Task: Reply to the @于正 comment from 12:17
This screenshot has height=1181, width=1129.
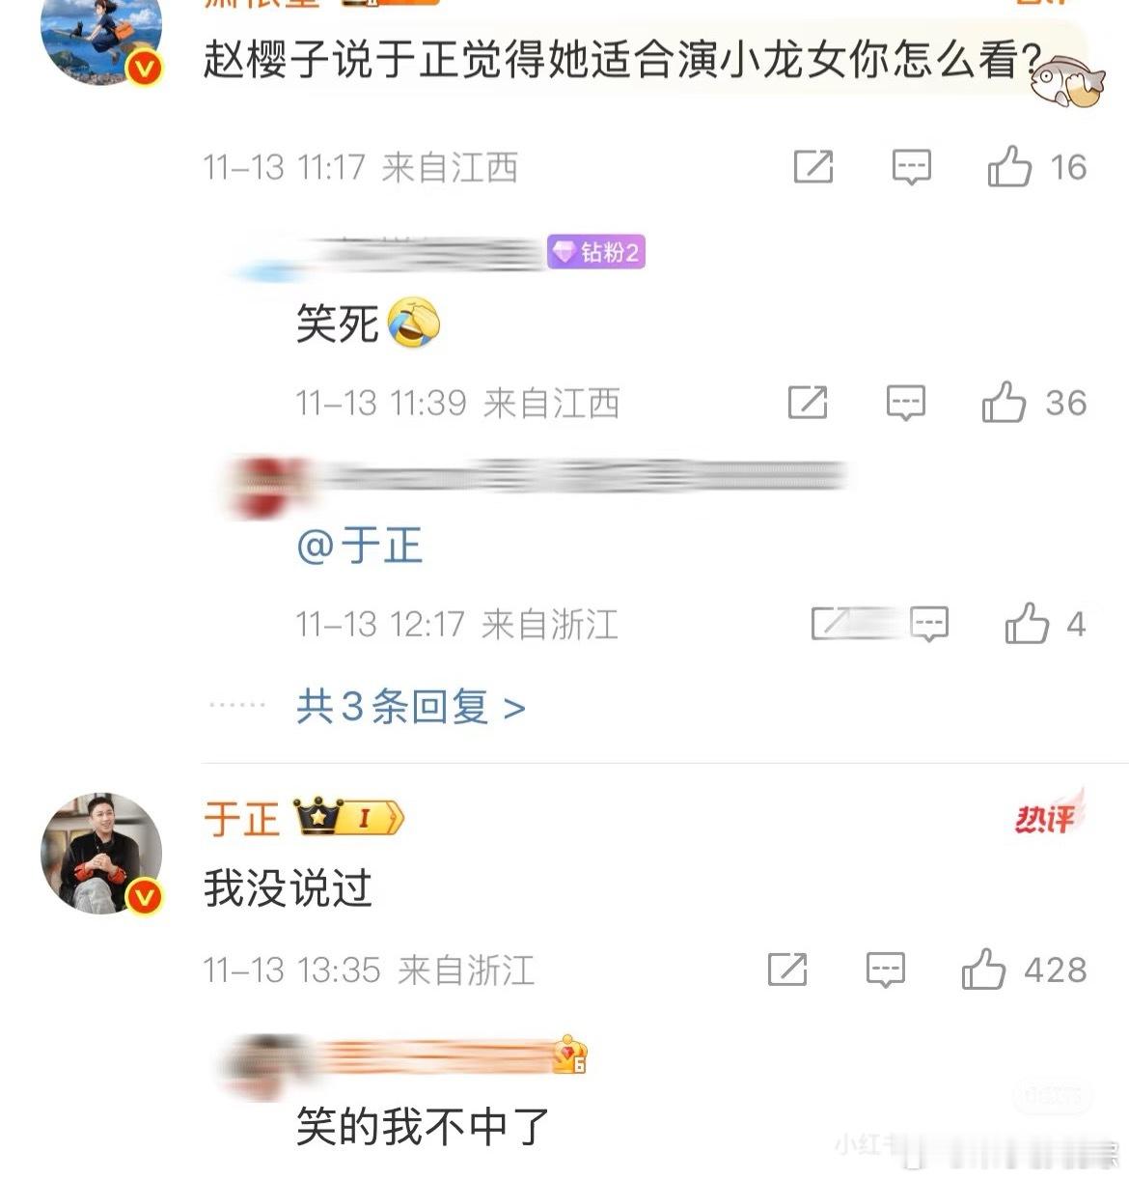Action: pos(929,624)
